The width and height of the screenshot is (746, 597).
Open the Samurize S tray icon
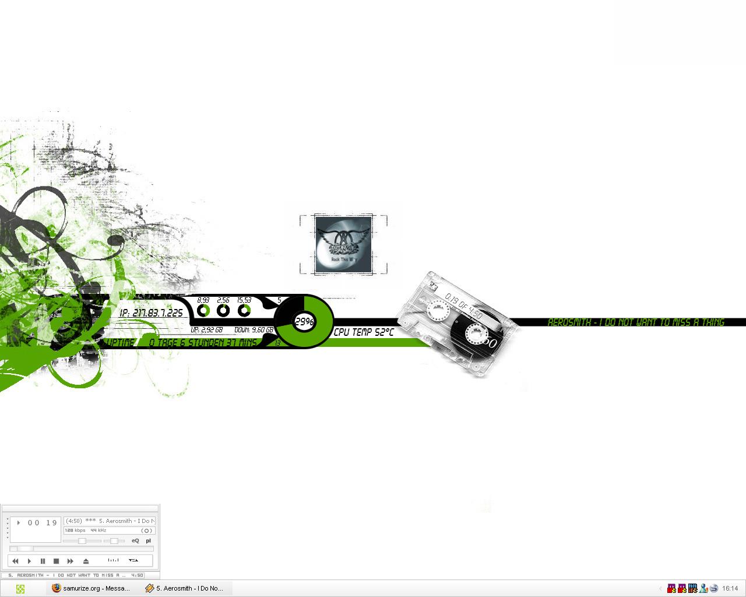(714, 588)
